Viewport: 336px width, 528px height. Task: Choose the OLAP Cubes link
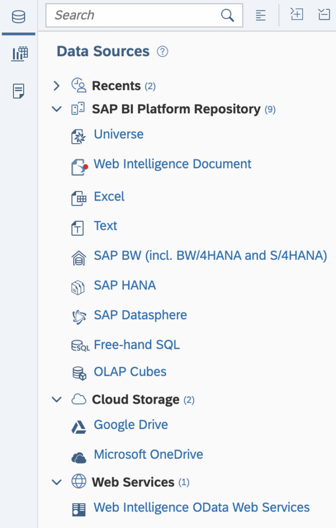[x=130, y=372]
